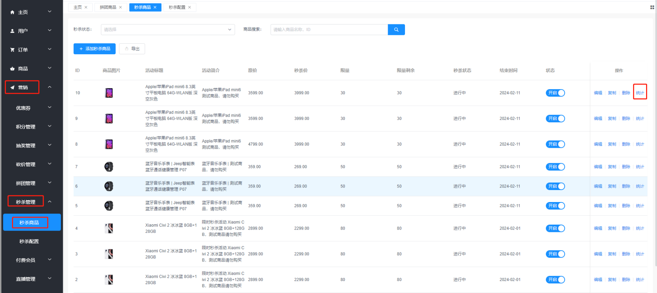Disable the status switch for item ID 7

tap(555, 167)
